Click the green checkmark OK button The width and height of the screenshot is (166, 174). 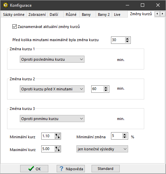pyautogui.click(x=34, y=169)
